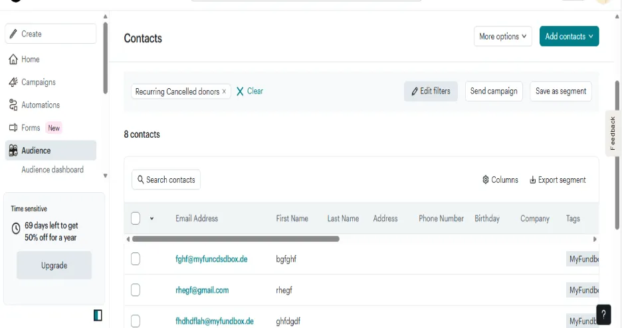Open the help question mark button

click(x=603, y=315)
